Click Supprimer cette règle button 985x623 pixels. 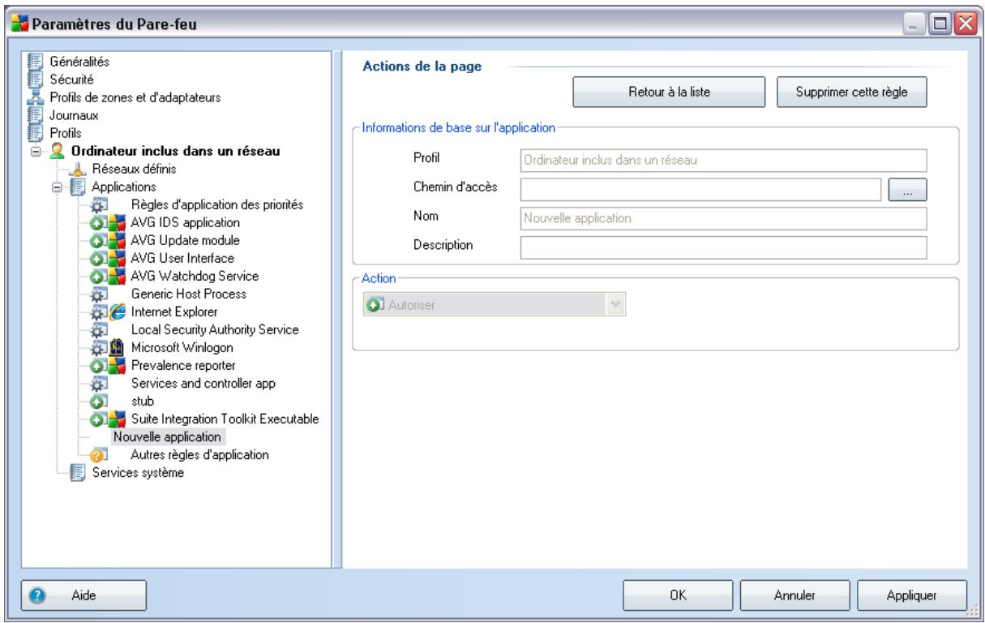852,92
